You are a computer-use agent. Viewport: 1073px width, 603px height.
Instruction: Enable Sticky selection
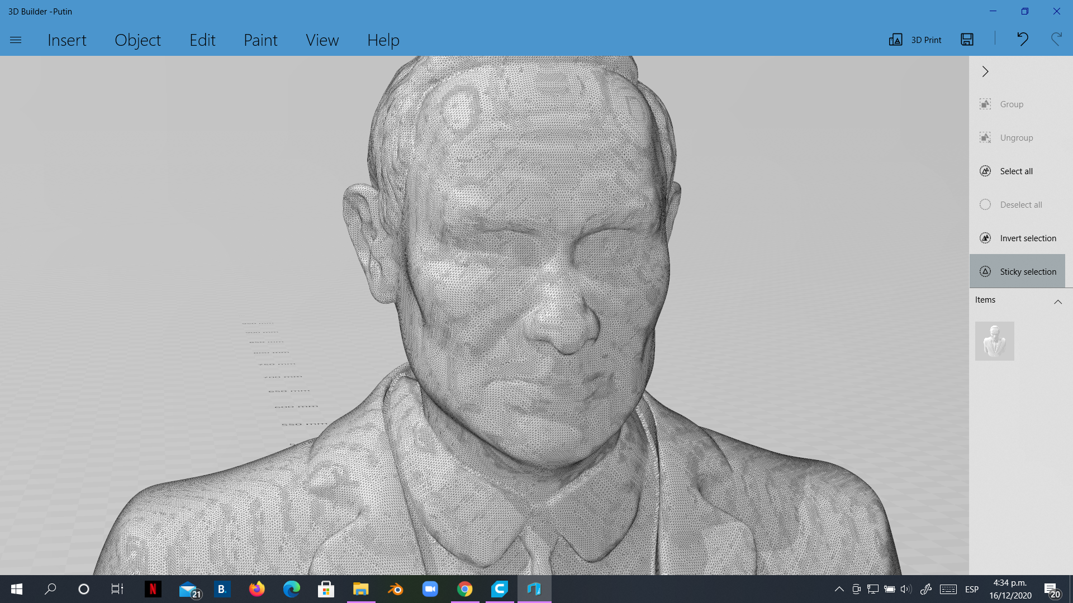pyautogui.click(x=1028, y=271)
